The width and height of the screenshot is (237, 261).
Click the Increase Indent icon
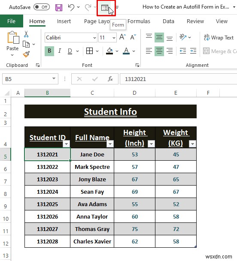point(193,51)
